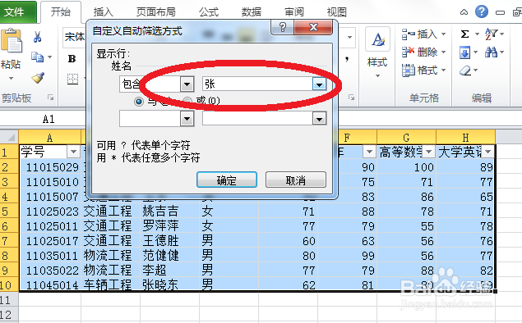Toggle Bold formatting
Viewport: 522px width, 323px height.
[72, 59]
